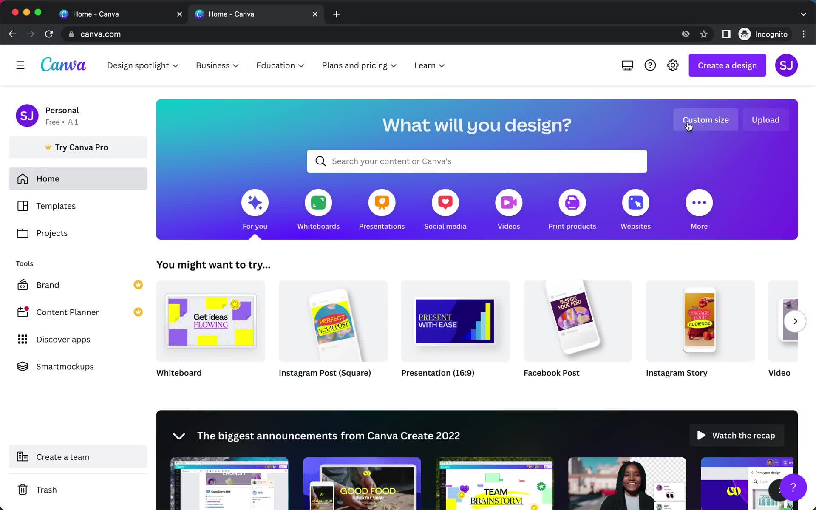The height and width of the screenshot is (510, 816).
Task: Open Content Planner in the sidebar
Action: click(x=78, y=312)
